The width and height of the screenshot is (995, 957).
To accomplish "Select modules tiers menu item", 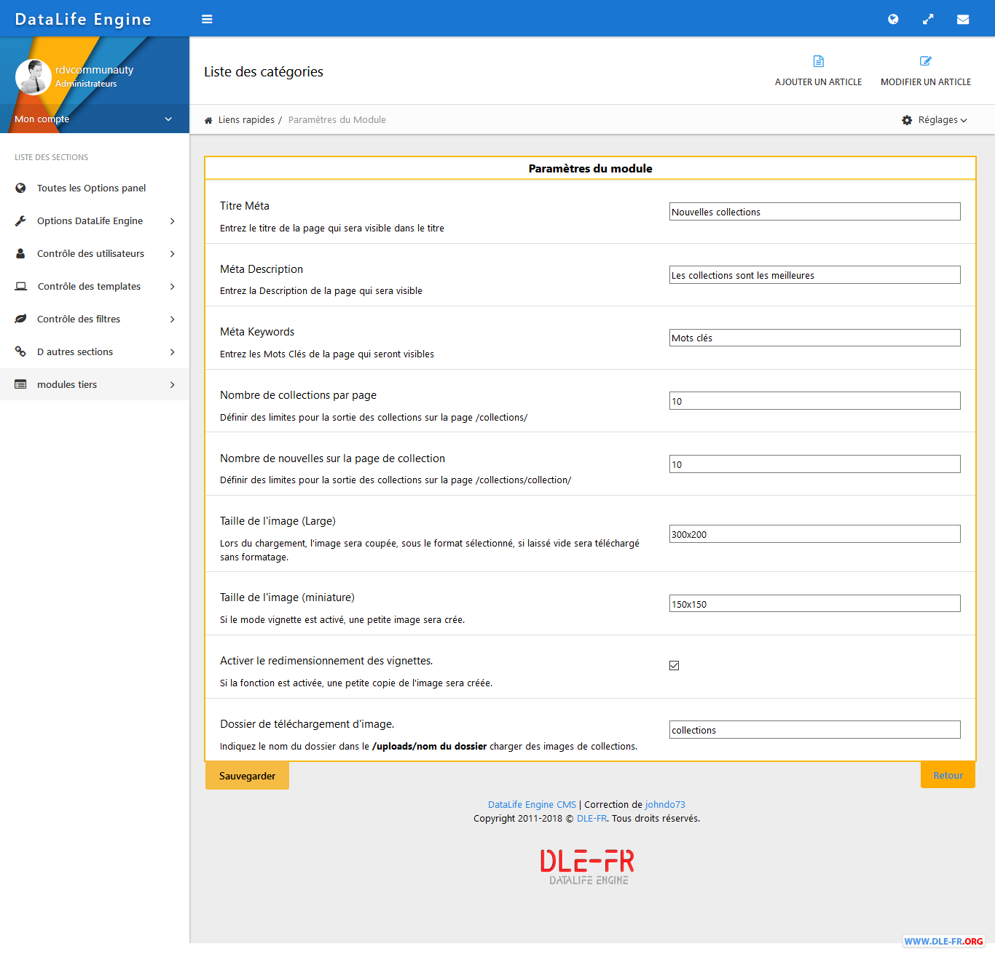I will [x=95, y=384].
